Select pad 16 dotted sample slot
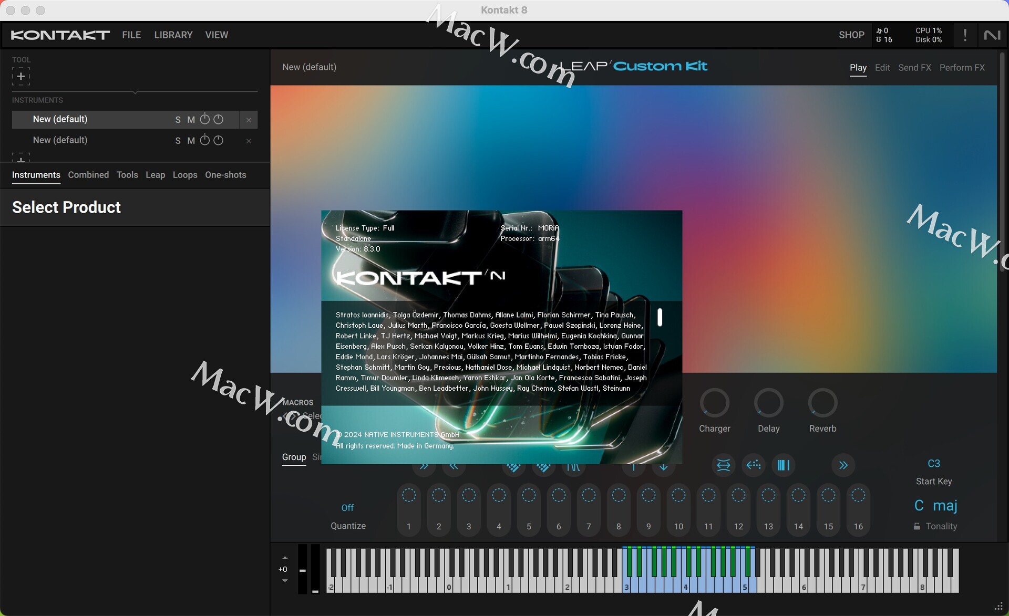The height and width of the screenshot is (616, 1009). coord(858,495)
